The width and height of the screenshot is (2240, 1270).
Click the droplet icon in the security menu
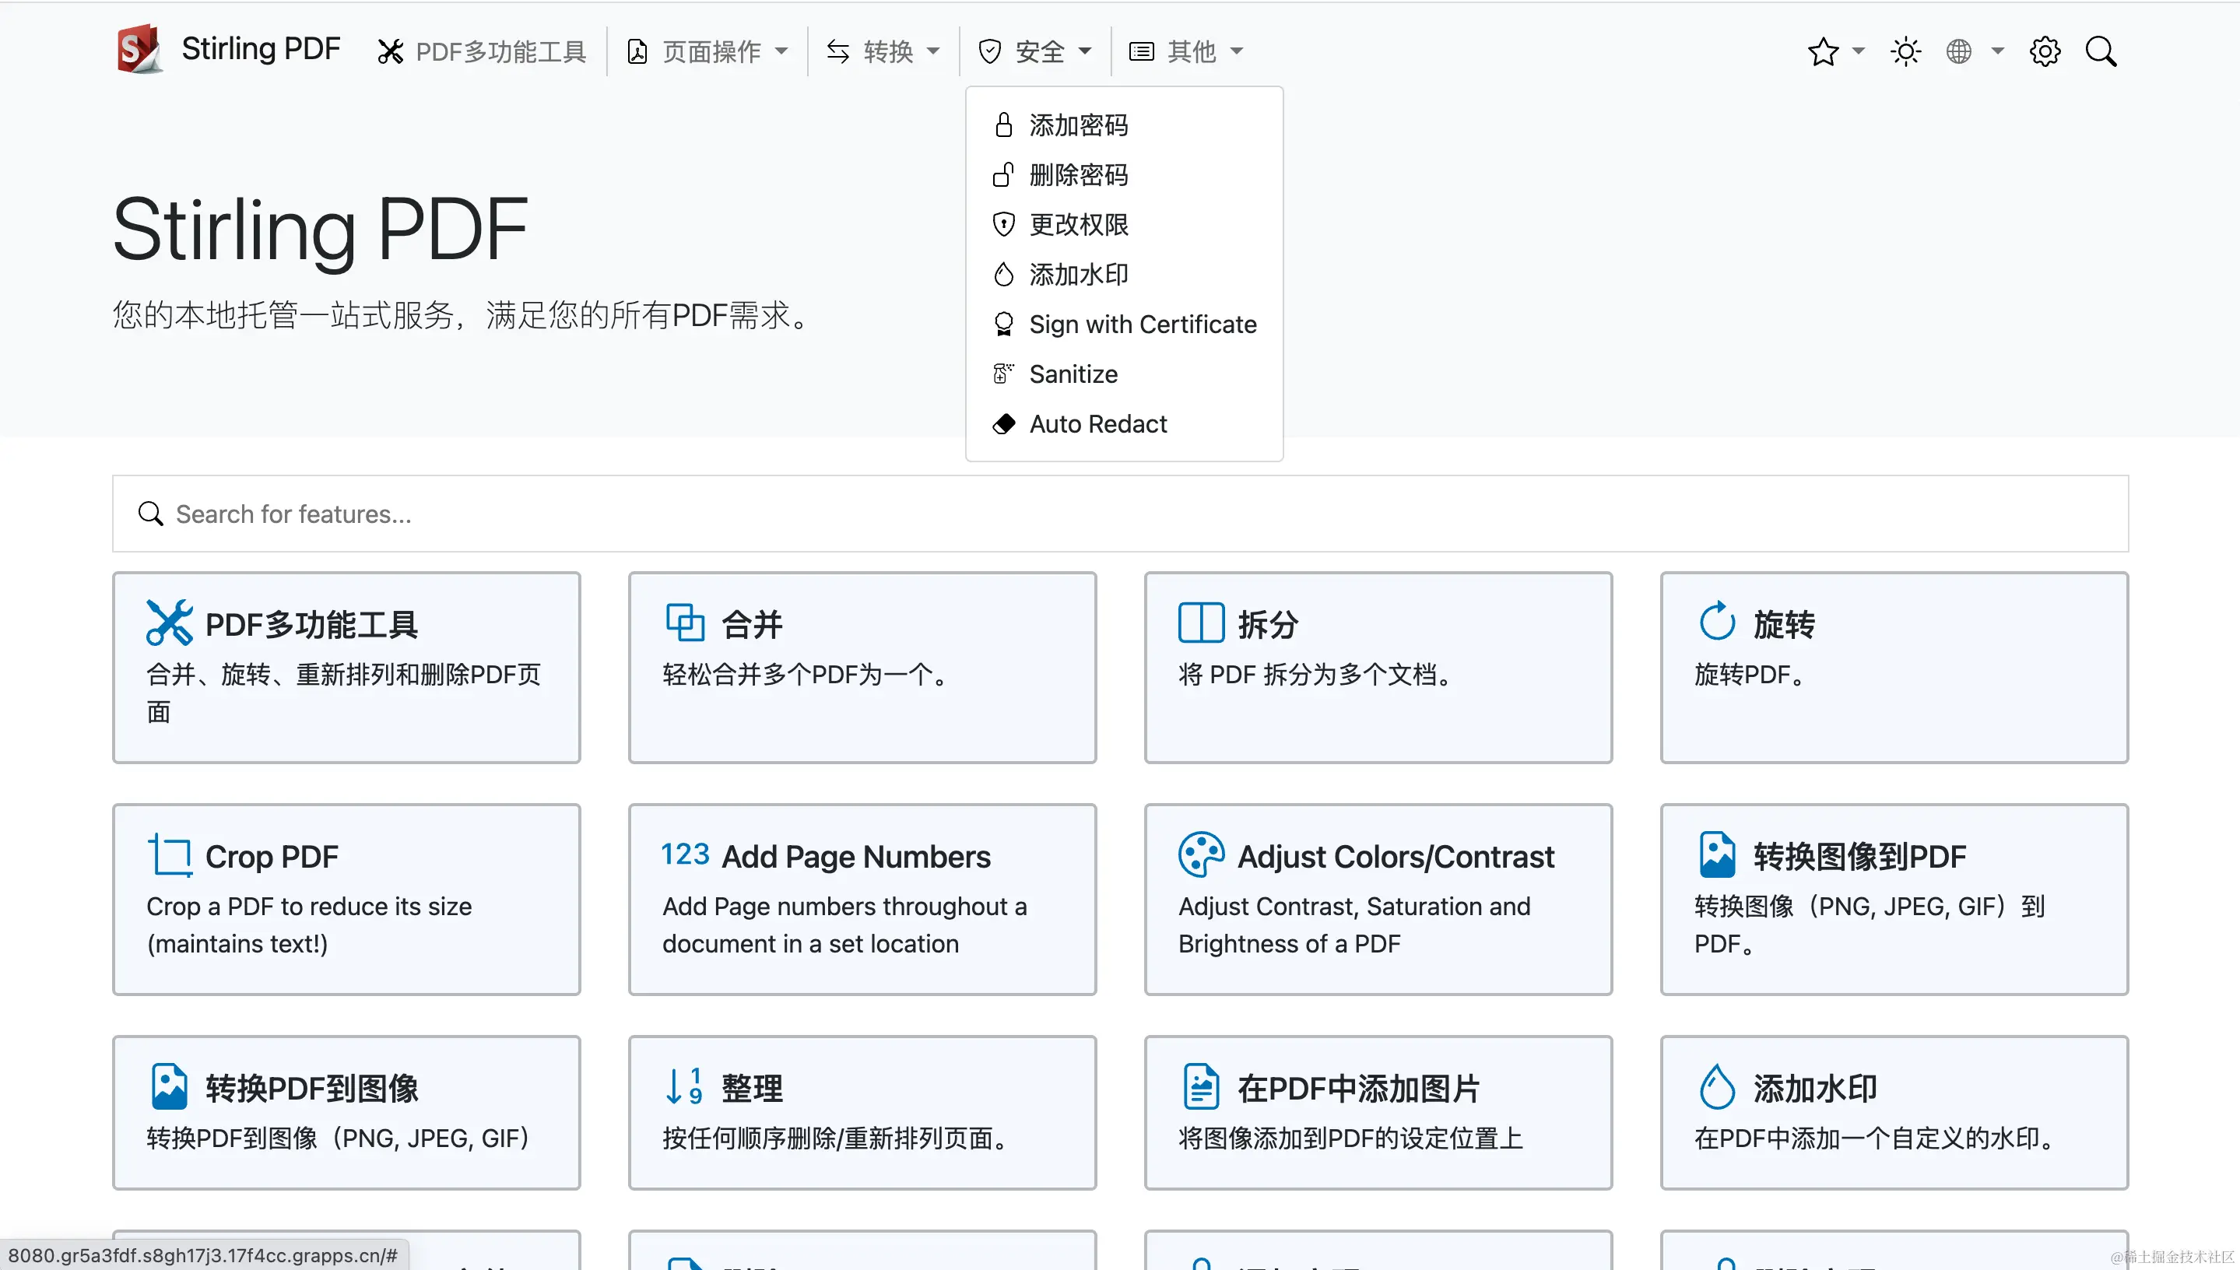[1003, 274]
